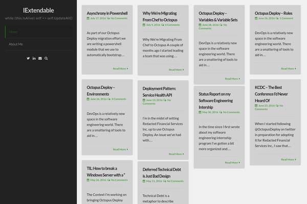Click the comment bubble icon on Octopus Deploy Environments card

click(109, 99)
